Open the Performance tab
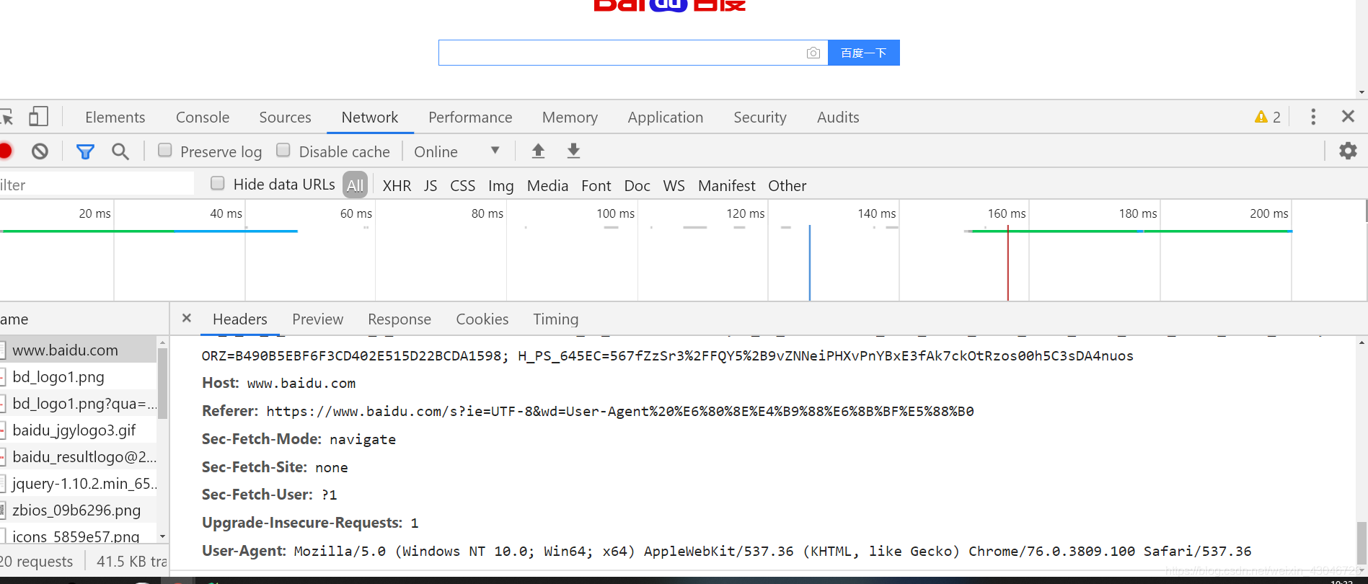1368x584 pixels. point(470,117)
